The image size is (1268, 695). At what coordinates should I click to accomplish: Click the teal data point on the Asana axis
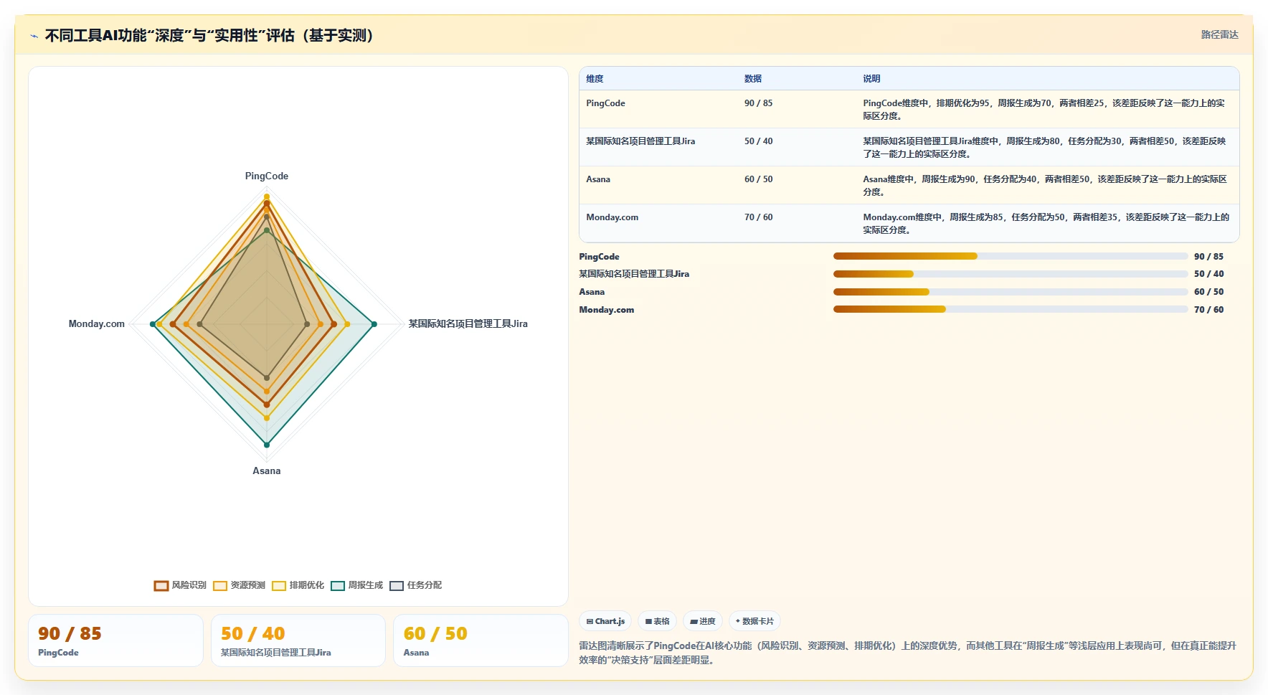(267, 445)
